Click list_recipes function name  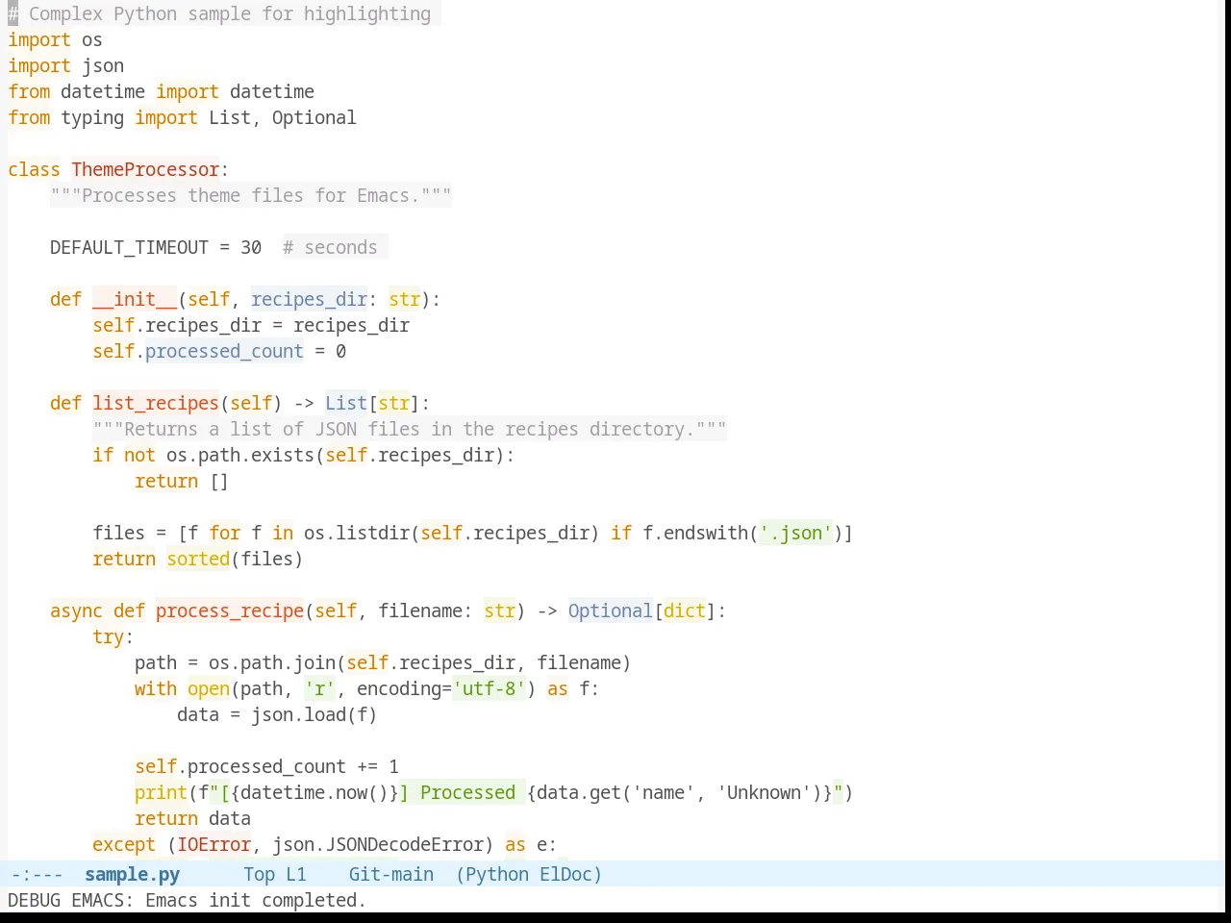[x=156, y=403]
